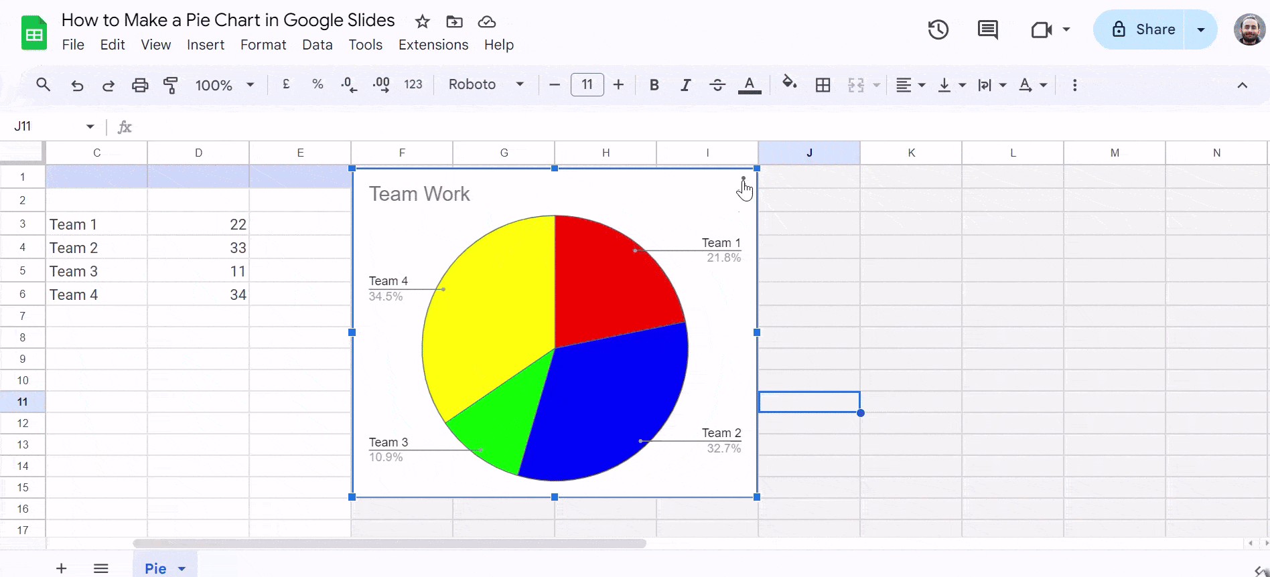Screen dimensions: 1270x577
Task: Show all sheets list button
Action: pyautogui.click(x=101, y=568)
